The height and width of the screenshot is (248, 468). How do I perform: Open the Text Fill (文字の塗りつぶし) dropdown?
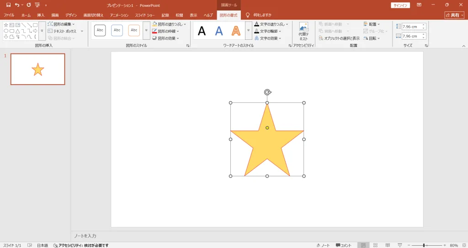coord(271,24)
